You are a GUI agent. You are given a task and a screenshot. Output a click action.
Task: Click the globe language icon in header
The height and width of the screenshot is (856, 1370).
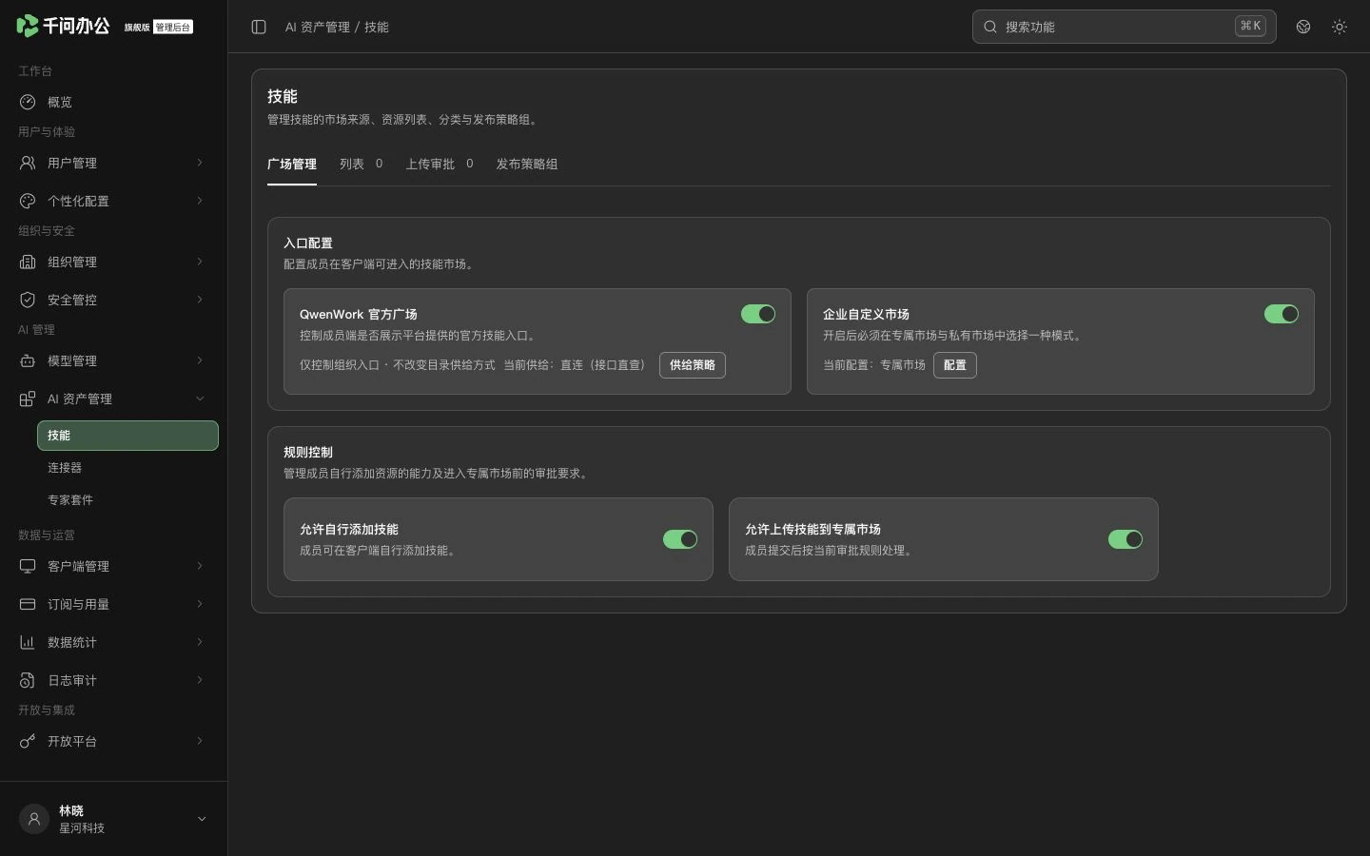[x=1303, y=27]
